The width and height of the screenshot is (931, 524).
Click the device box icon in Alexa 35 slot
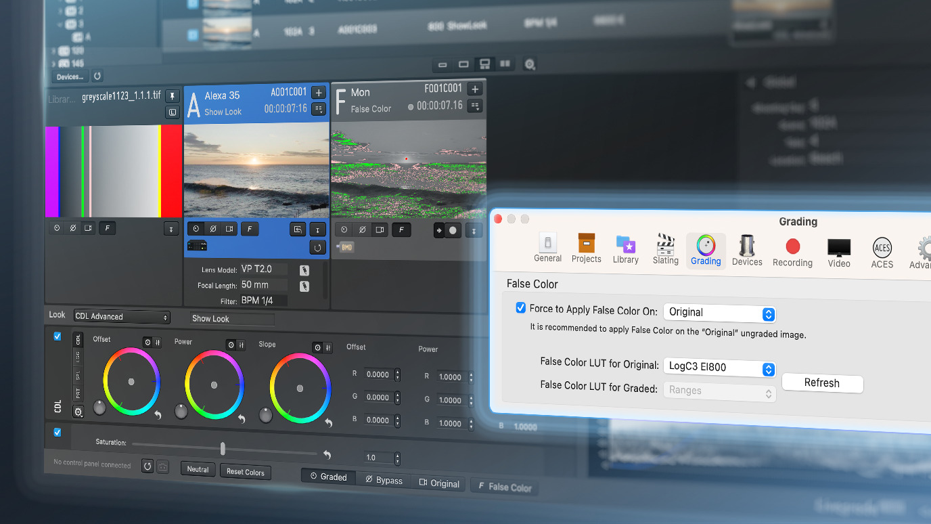tap(197, 246)
